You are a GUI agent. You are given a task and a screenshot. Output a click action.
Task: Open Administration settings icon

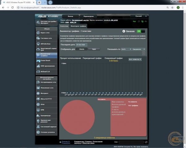pyautogui.click(x=38, y=121)
